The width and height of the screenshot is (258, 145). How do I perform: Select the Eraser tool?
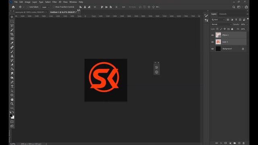pyautogui.click(x=12, y=64)
